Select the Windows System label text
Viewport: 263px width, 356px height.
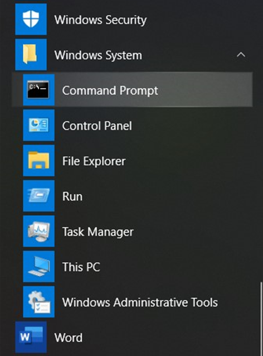(x=98, y=55)
